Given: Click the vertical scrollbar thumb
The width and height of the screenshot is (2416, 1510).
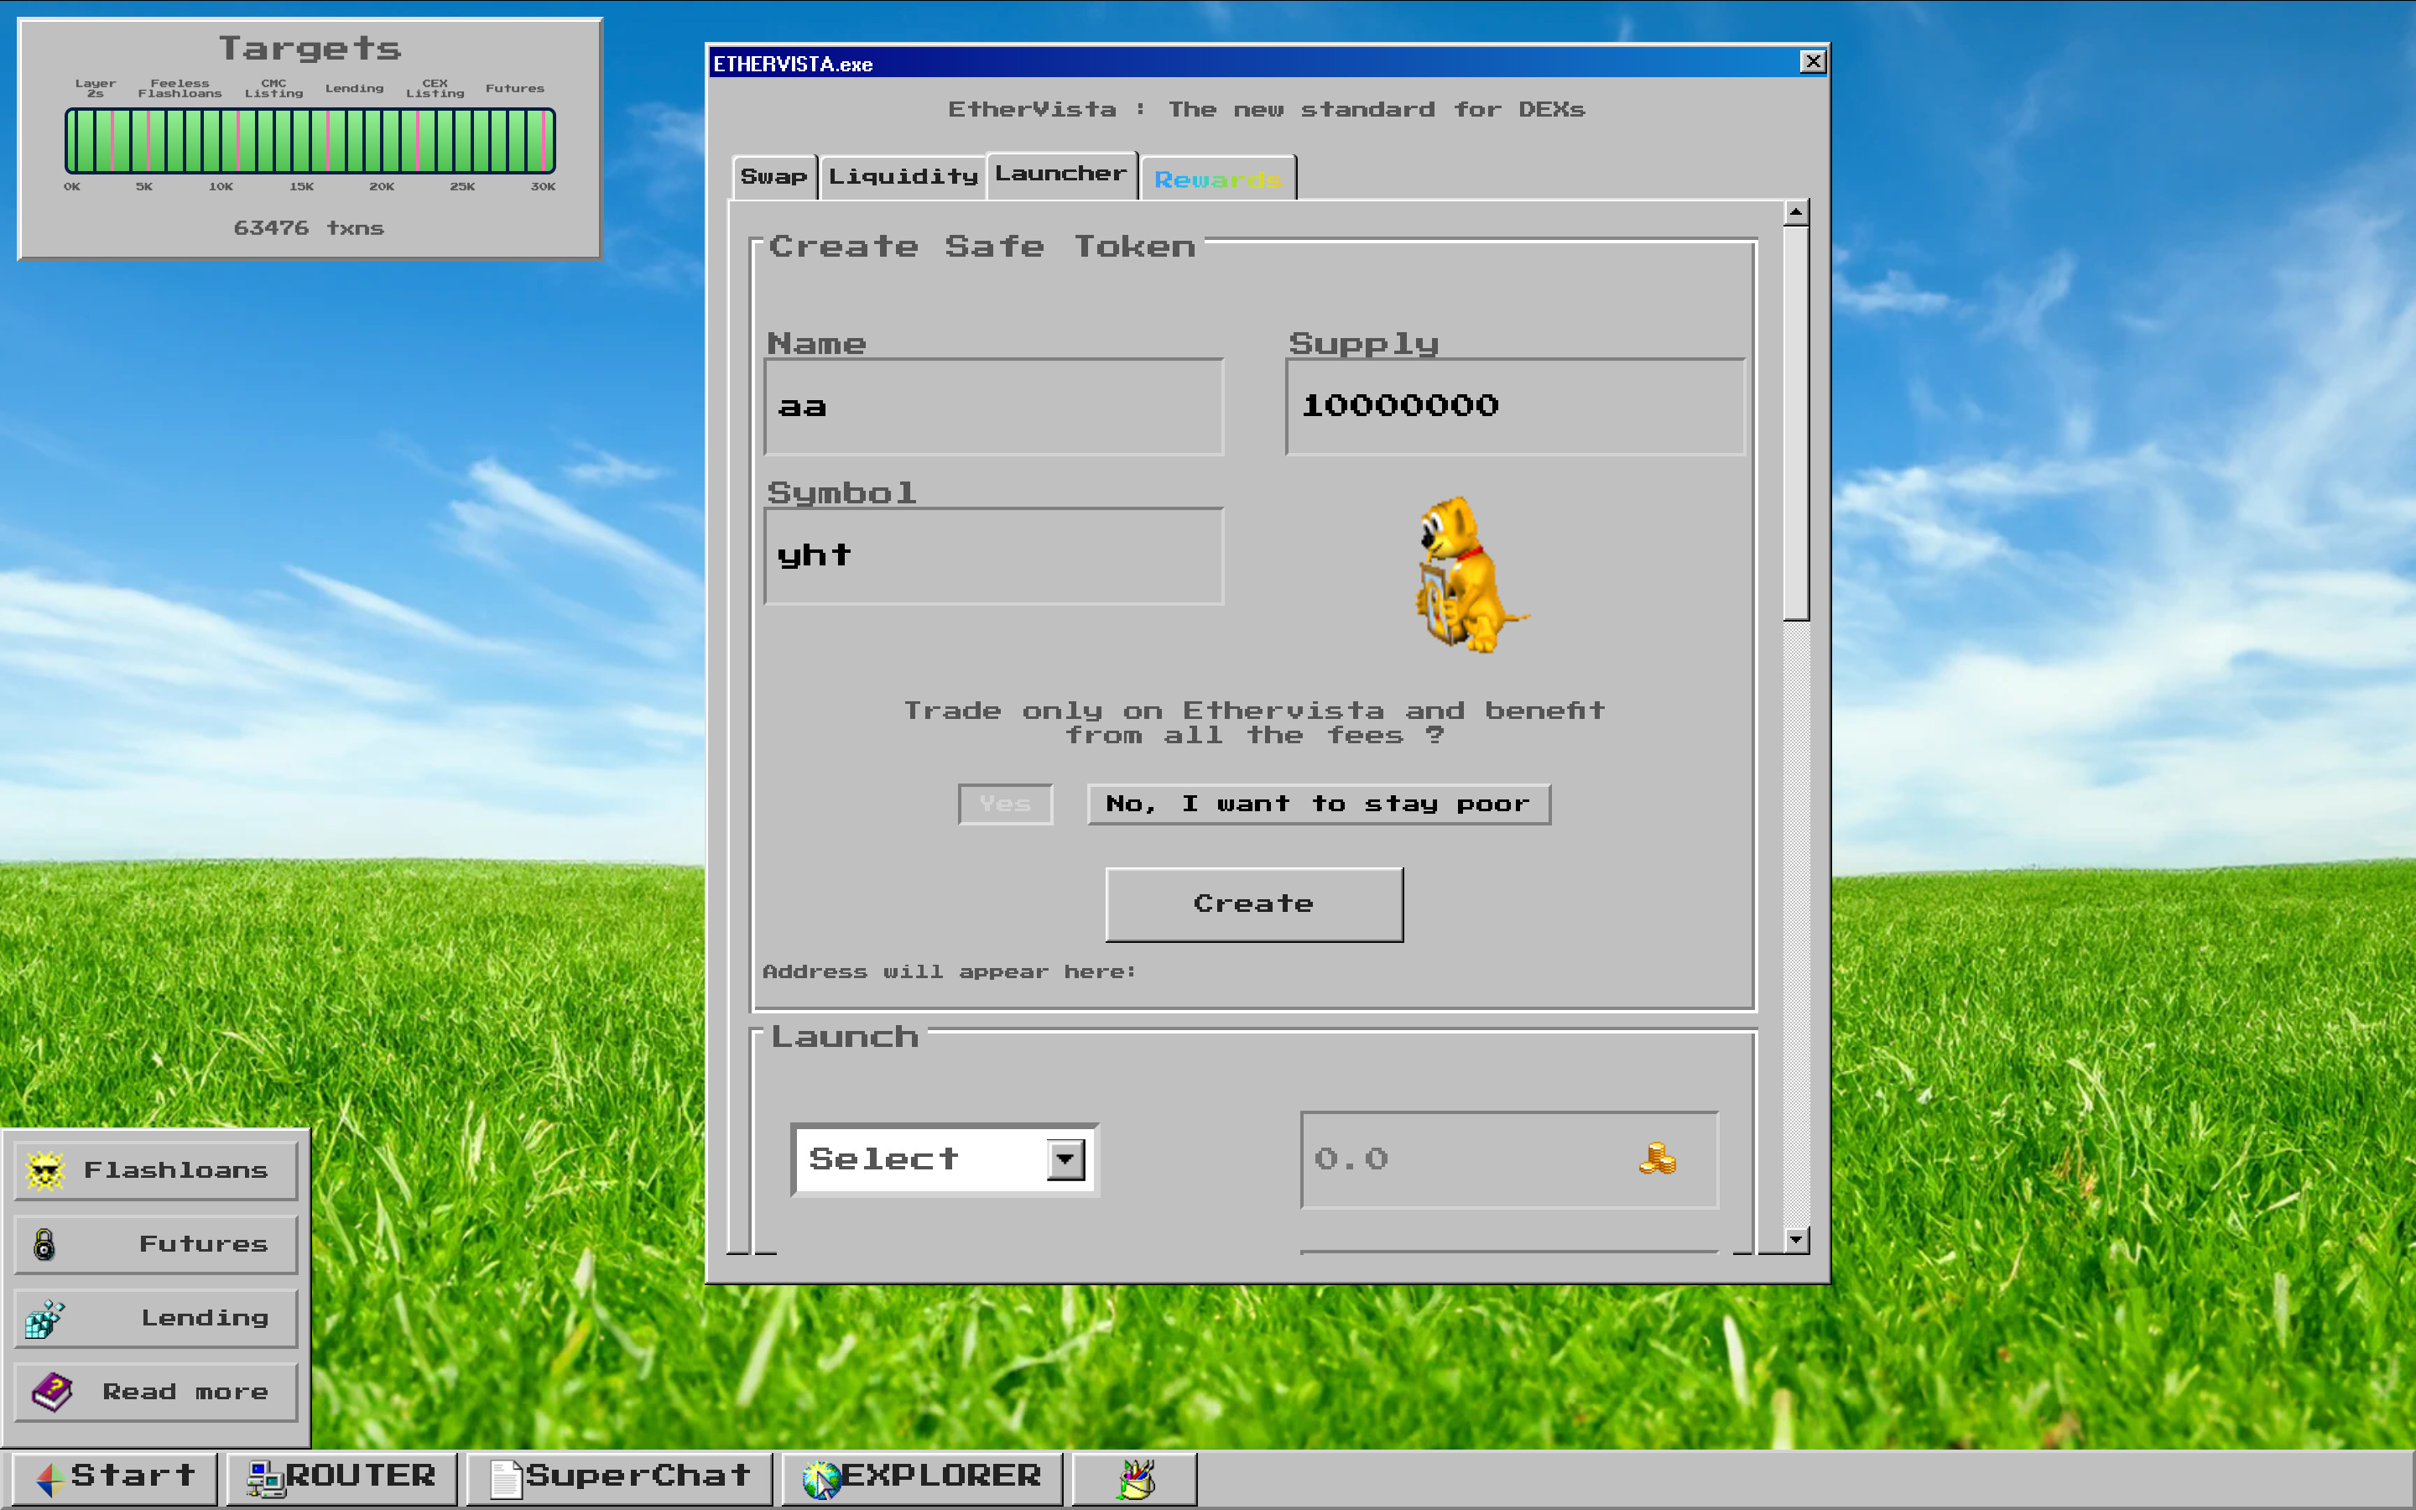Looking at the screenshot, I should coord(1796,423).
